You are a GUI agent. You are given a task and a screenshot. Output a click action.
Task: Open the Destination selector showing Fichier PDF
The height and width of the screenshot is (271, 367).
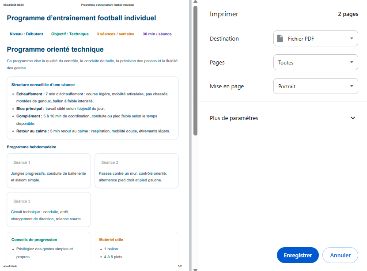(x=315, y=38)
